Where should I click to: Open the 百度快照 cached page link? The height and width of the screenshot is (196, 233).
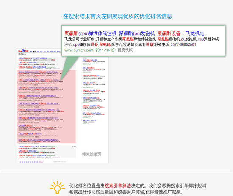click(x=125, y=50)
